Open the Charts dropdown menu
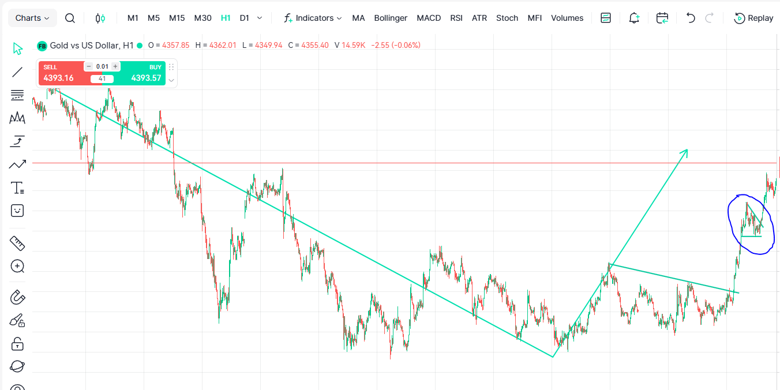 click(32, 18)
